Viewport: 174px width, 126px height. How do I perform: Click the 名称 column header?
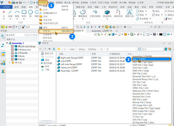click(73, 54)
